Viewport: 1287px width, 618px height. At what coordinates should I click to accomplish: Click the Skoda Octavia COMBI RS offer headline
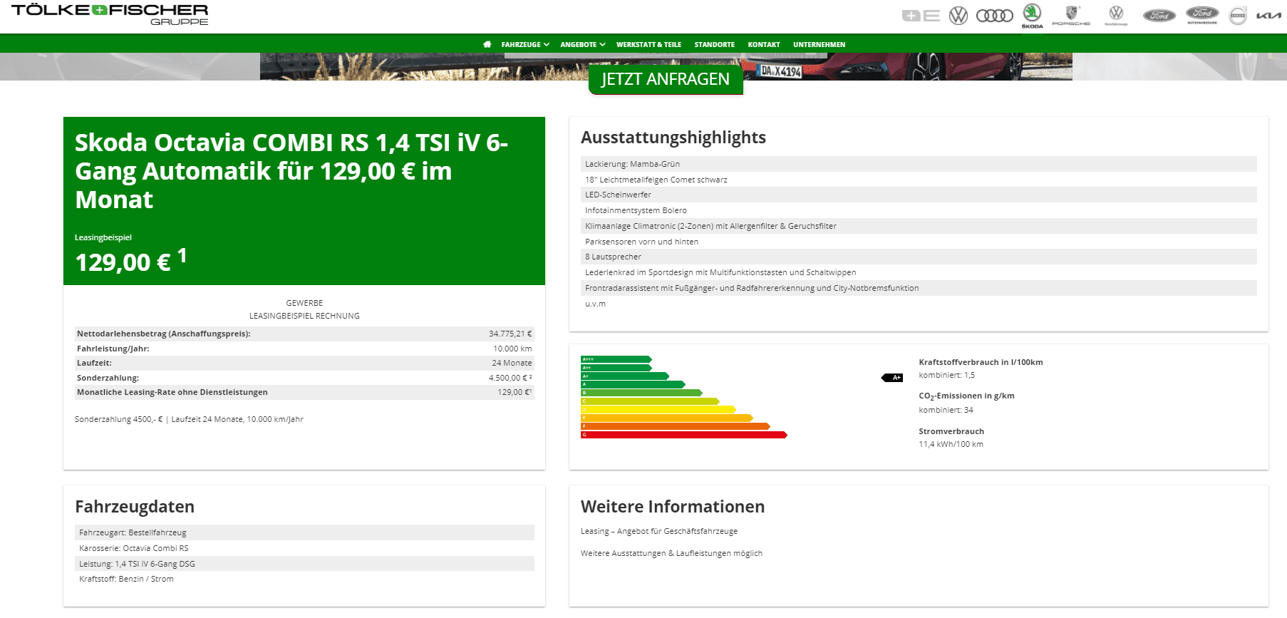[x=292, y=171]
